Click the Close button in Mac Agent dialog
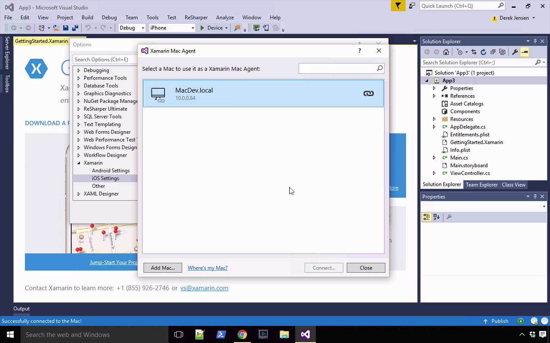 tap(366, 268)
